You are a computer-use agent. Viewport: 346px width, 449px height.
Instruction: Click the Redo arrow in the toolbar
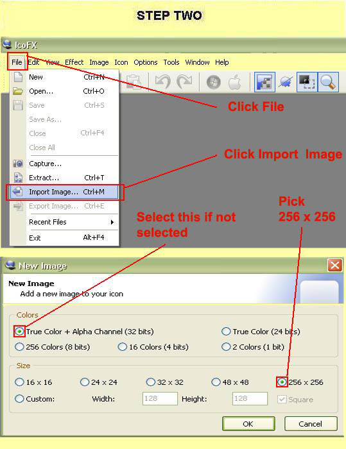point(184,82)
